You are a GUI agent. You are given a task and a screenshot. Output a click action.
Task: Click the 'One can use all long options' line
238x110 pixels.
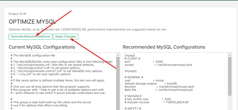(x=50, y=87)
